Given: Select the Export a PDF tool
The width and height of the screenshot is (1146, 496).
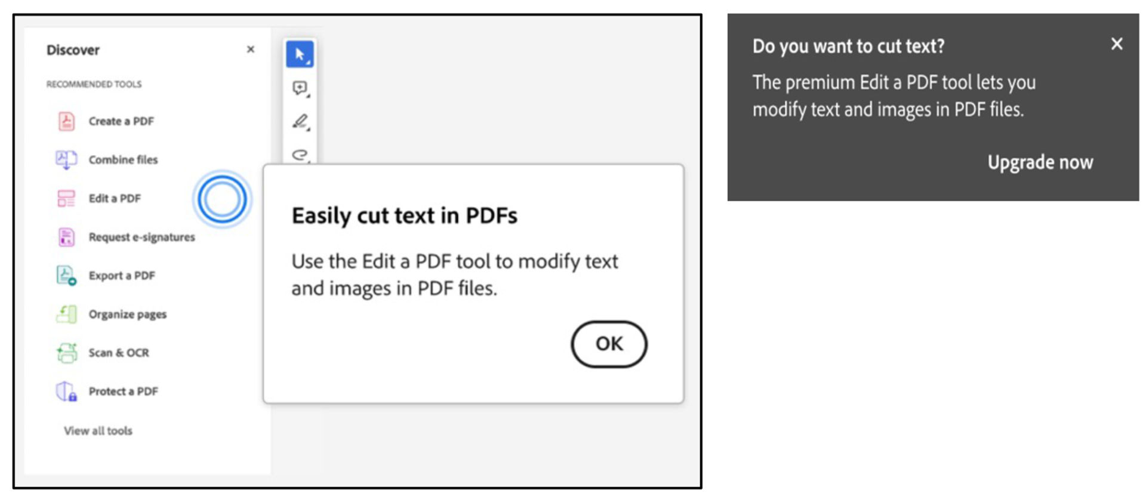Looking at the screenshot, I should [121, 275].
